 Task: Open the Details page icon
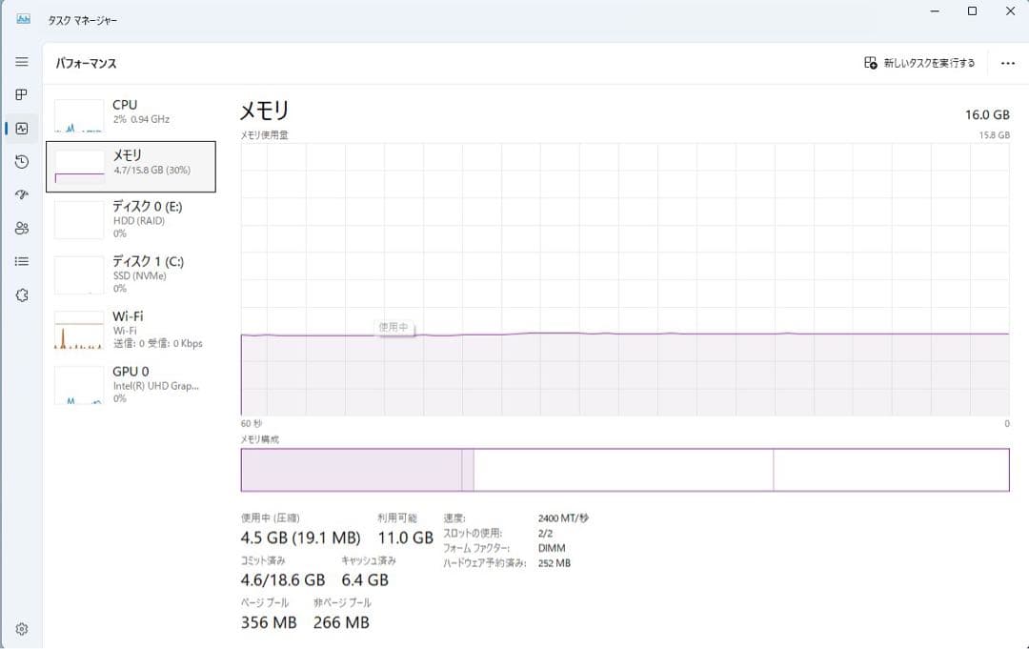click(x=21, y=261)
